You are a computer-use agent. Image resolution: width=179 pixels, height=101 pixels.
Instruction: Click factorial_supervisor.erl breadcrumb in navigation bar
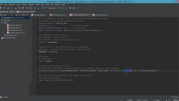[26, 12]
